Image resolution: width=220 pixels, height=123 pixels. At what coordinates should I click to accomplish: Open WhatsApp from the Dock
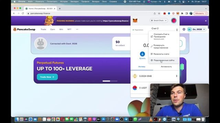point(135,119)
